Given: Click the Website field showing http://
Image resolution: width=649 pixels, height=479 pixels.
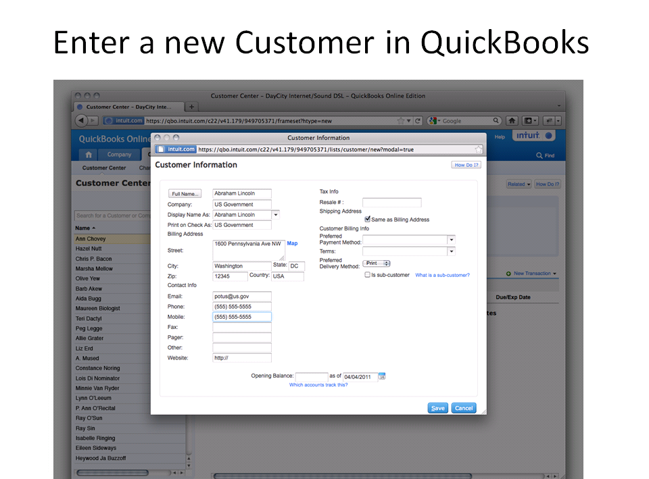Looking at the screenshot, I should (242, 358).
